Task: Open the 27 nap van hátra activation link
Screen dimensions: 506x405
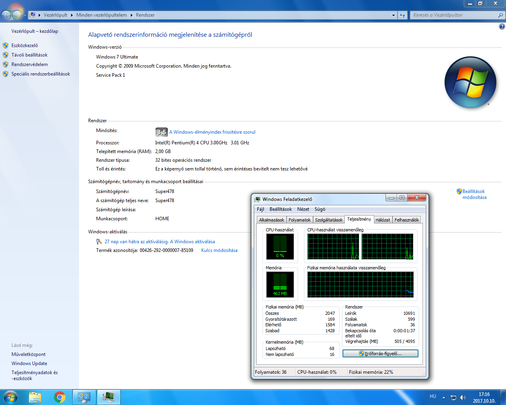Action: [x=160, y=242]
